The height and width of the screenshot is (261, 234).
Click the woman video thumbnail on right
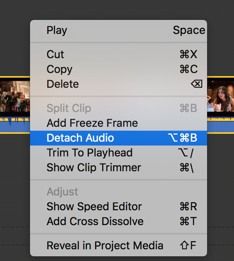tap(220, 96)
